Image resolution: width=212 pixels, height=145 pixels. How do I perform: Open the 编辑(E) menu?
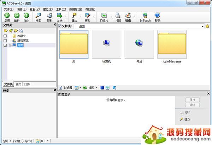point(22,9)
